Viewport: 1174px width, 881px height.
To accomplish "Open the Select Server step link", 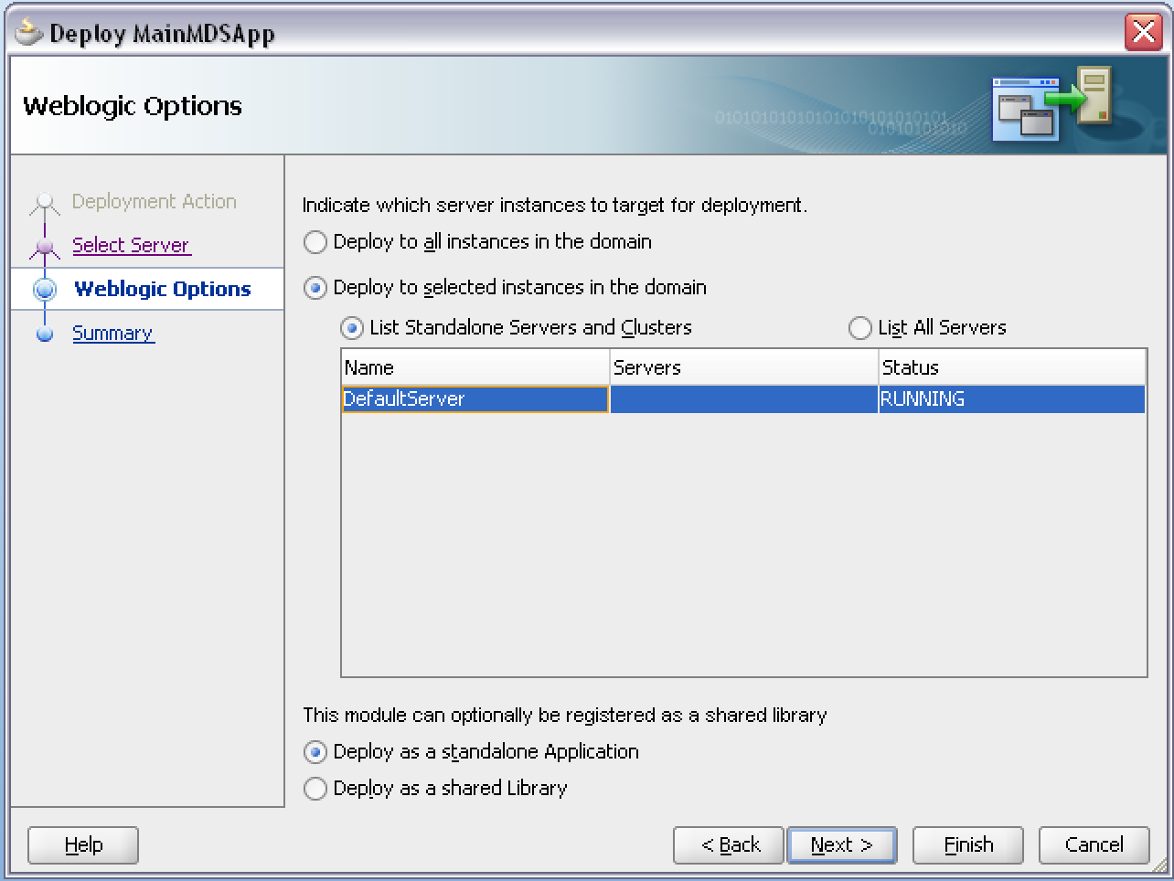I will click(131, 245).
